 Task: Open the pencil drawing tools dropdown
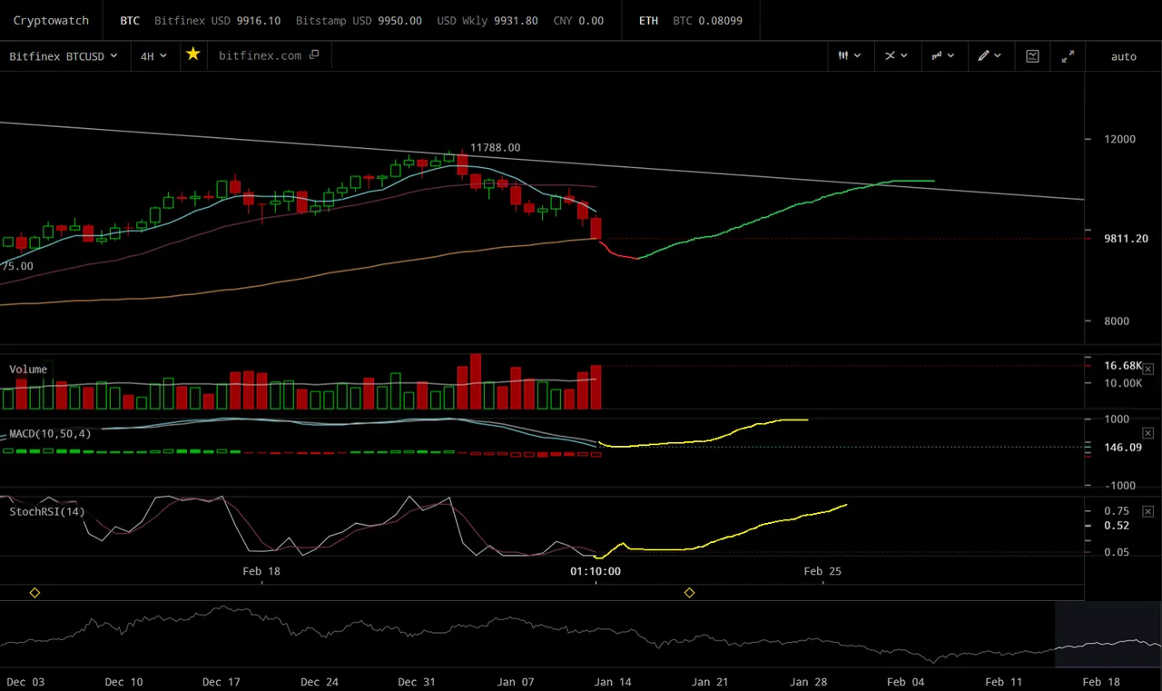(990, 56)
